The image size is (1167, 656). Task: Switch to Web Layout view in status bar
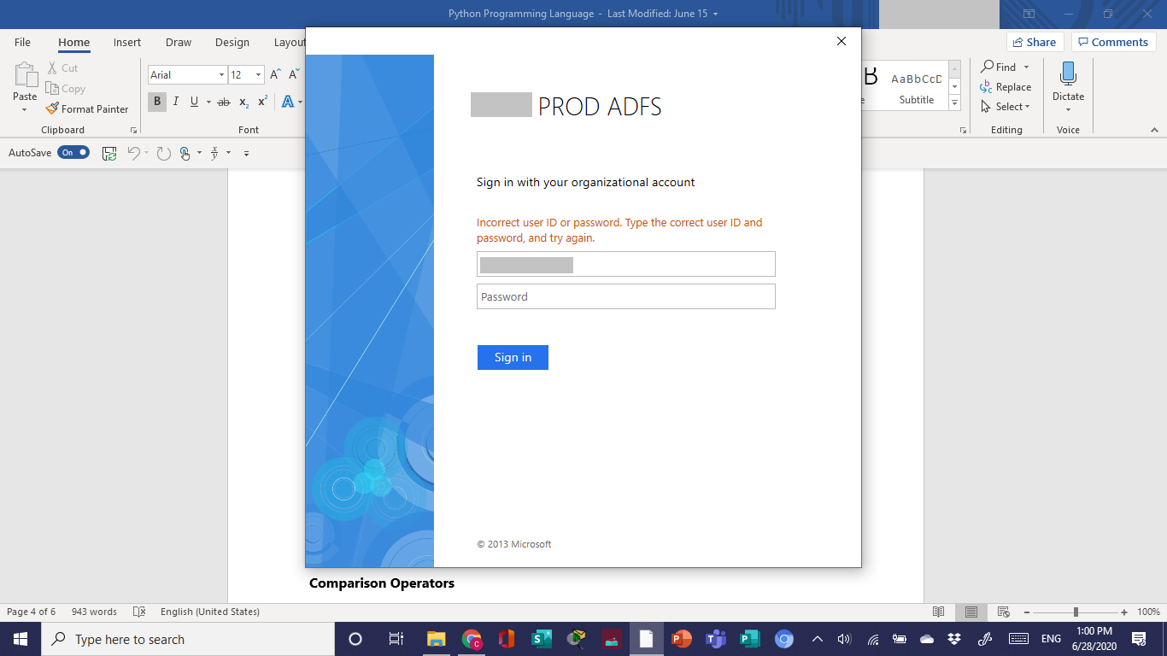click(x=1004, y=612)
